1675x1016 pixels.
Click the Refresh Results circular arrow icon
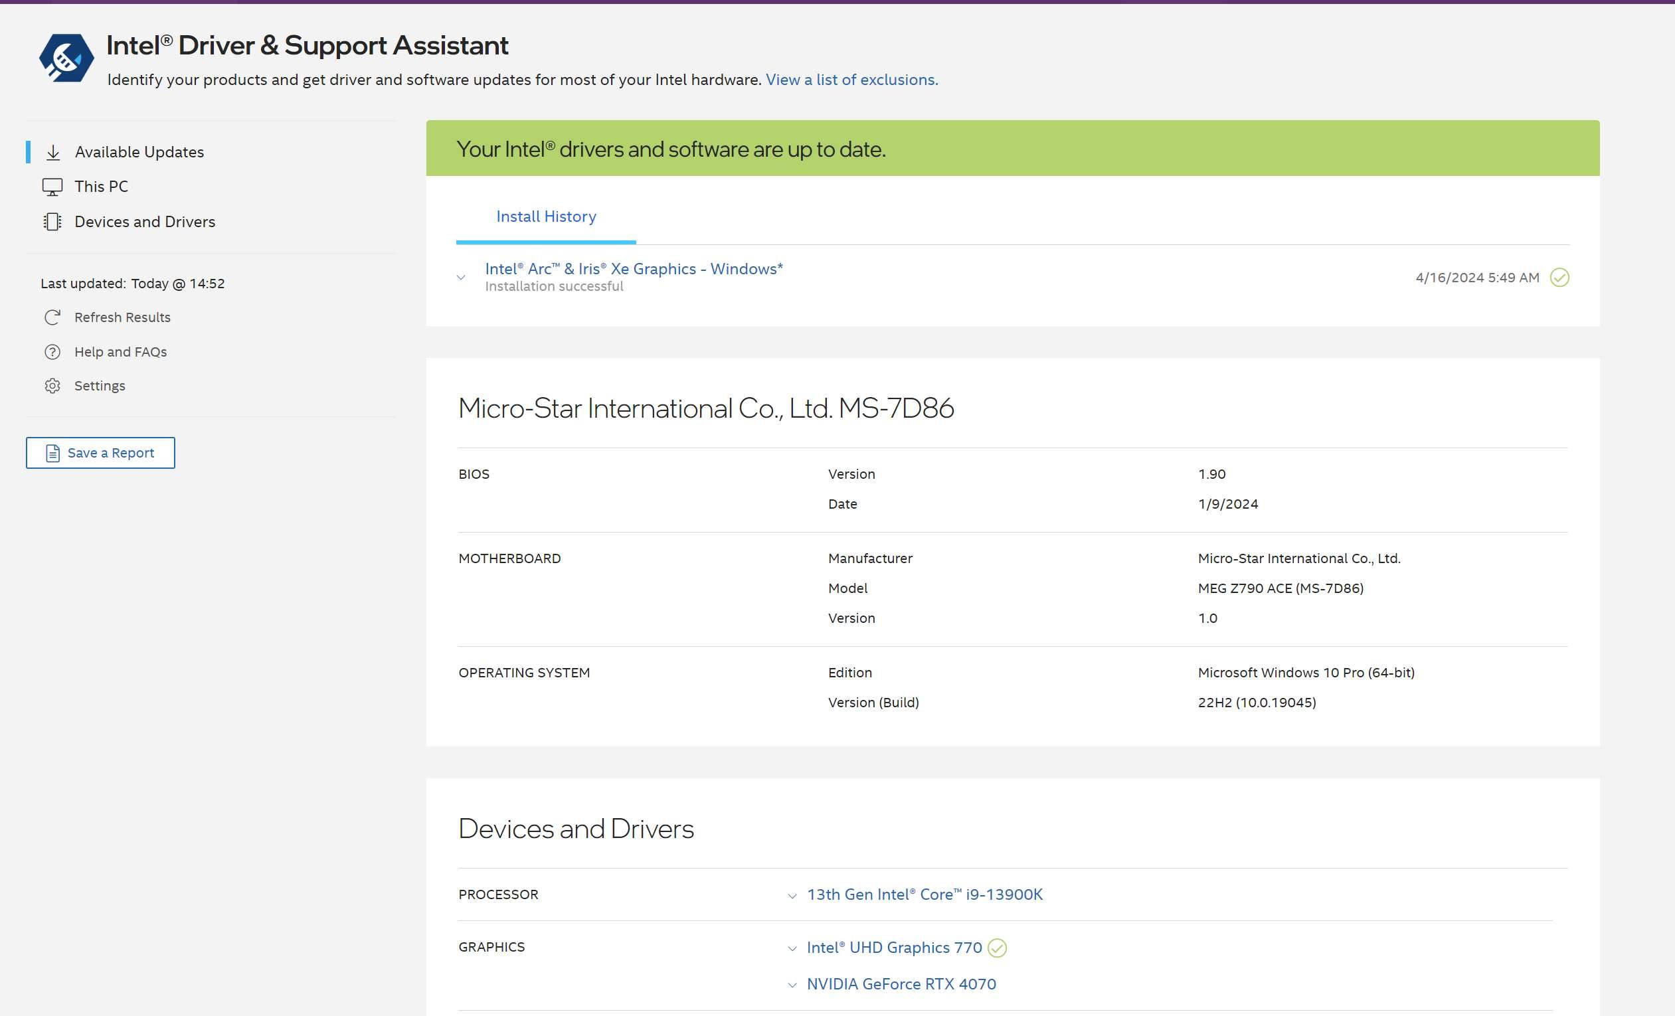tap(52, 317)
